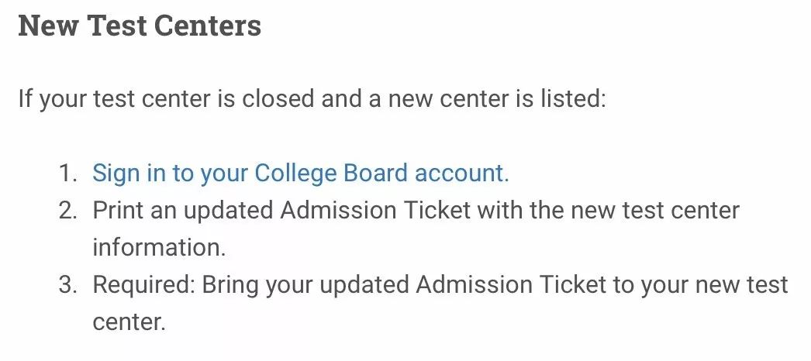Click the 'Print an updated Admission Ticket' line
811x361 pixels.
click(x=416, y=211)
